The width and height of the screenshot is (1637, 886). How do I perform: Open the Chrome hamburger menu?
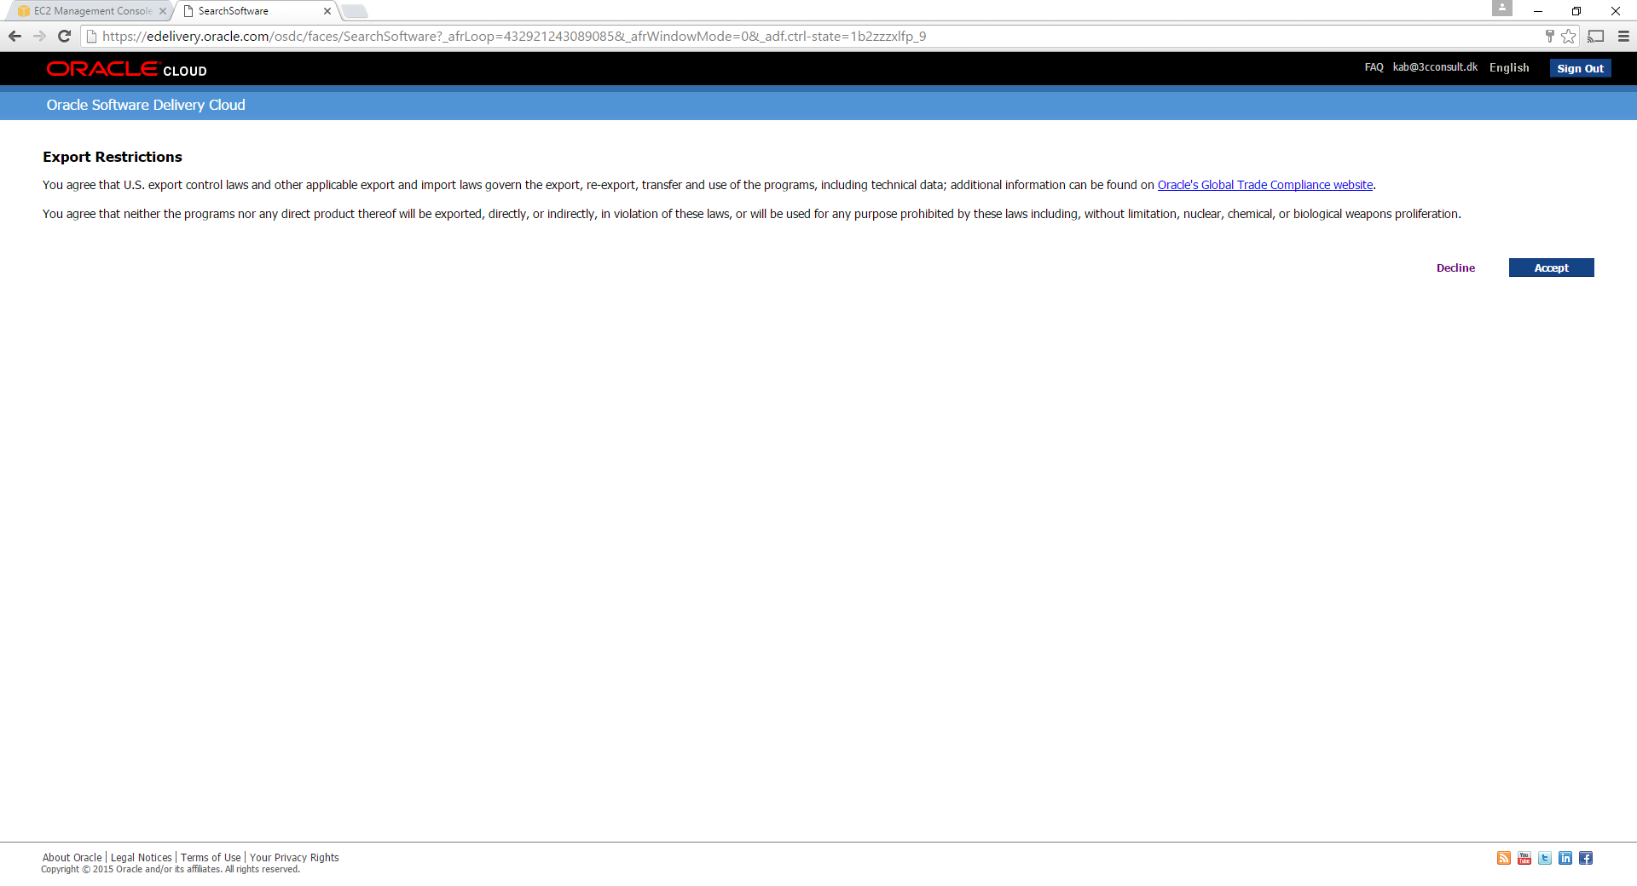coord(1623,36)
